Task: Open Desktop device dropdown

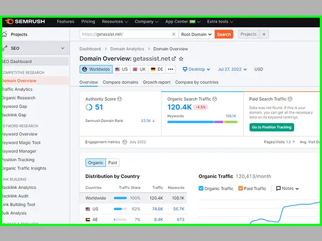Action: 196,69
